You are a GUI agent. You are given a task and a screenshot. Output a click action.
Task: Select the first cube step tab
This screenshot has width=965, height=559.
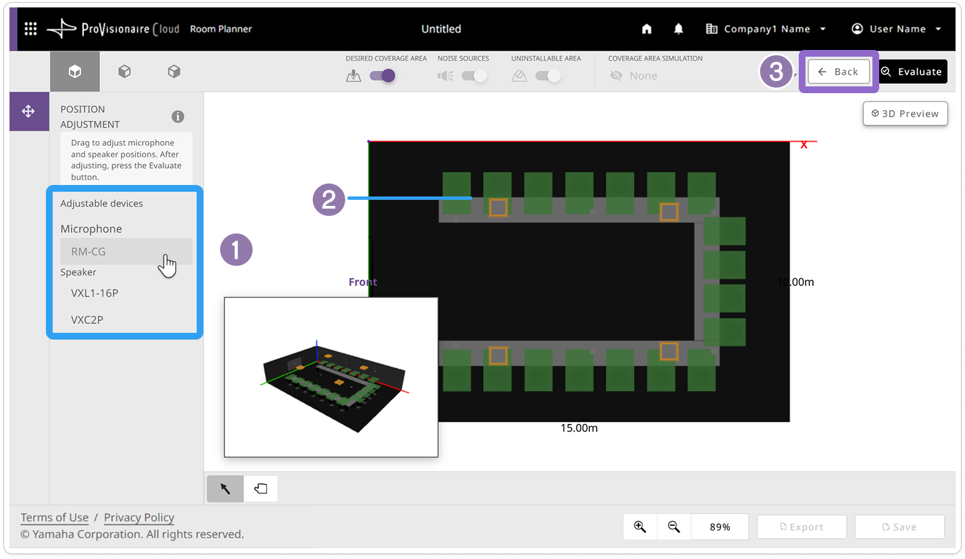[75, 72]
